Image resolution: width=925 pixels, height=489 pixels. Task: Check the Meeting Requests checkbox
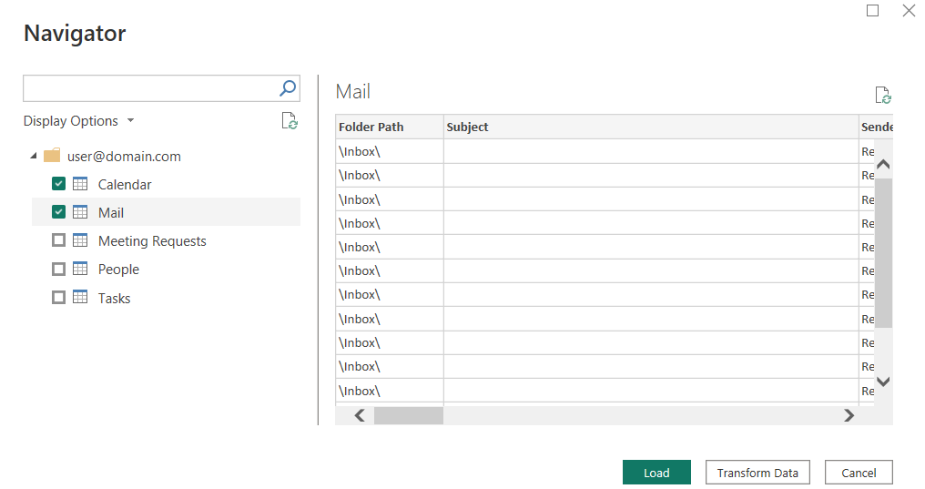58,240
